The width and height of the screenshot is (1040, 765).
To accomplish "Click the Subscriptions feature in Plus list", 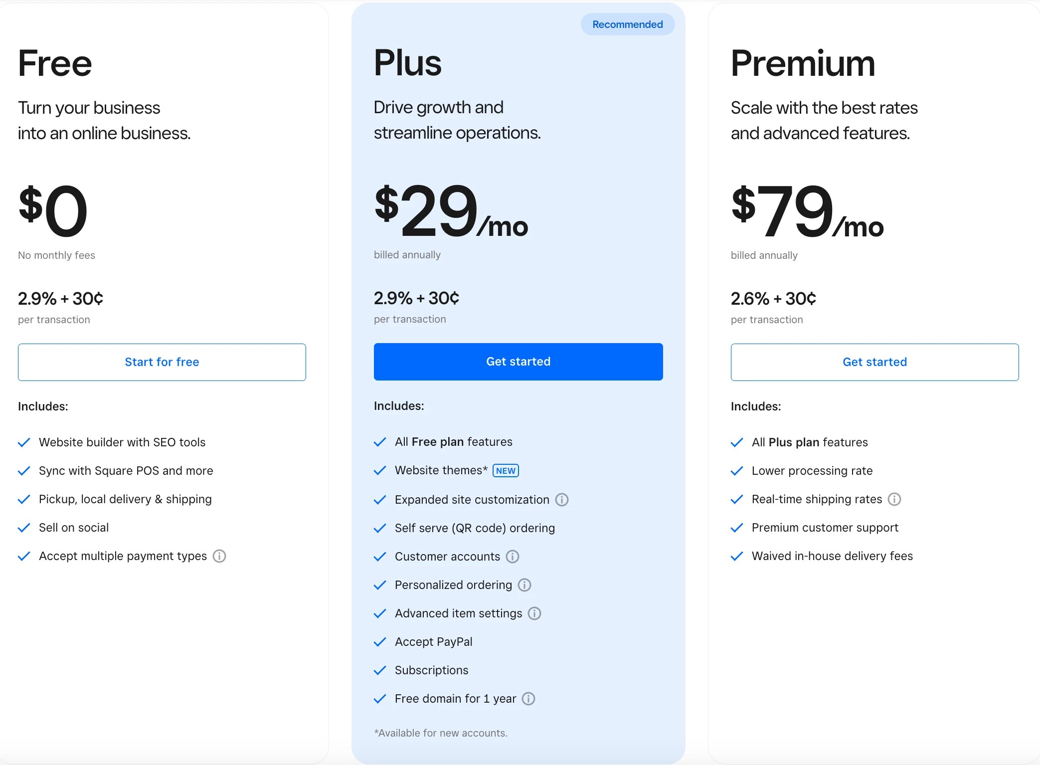I will pos(431,670).
